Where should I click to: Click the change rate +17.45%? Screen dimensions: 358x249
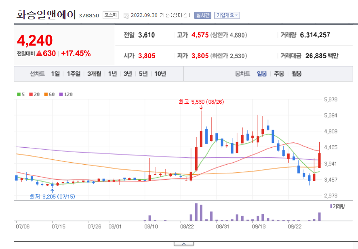[x=76, y=53]
